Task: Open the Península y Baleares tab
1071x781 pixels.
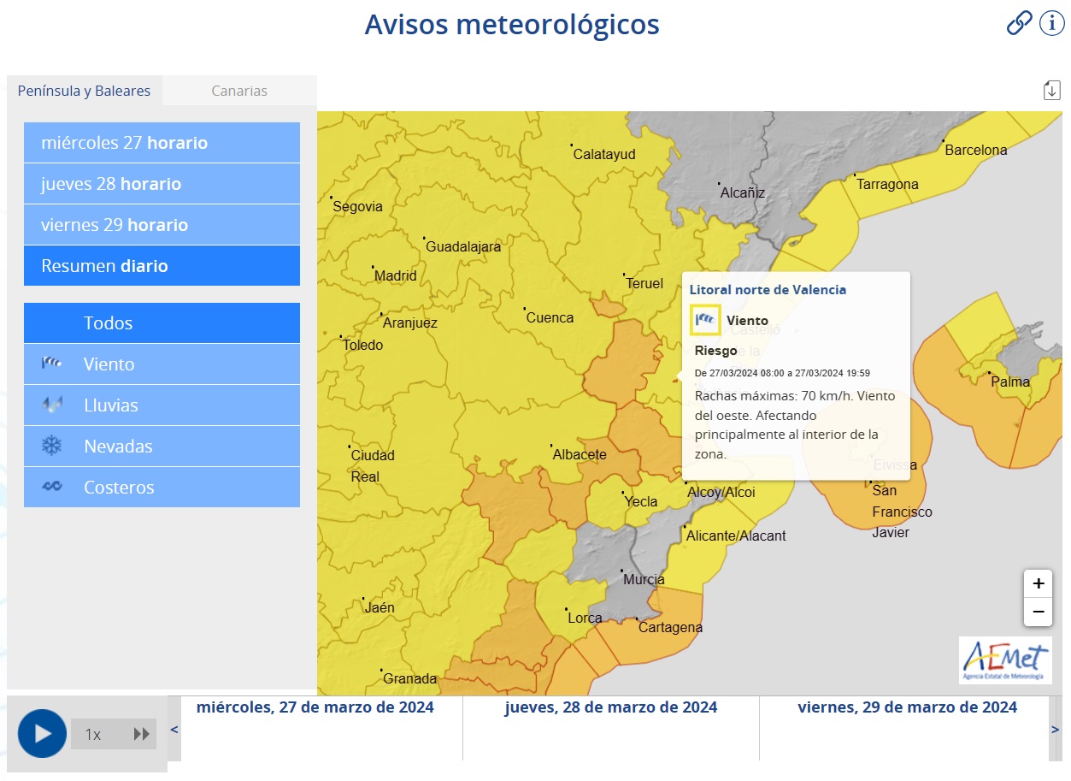Action: point(84,90)
